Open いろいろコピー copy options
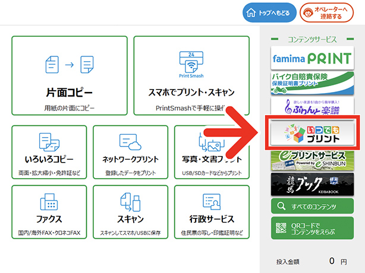The width and height of the screenshot is (365, 273). pyautogui.click(x=49, y=152)
